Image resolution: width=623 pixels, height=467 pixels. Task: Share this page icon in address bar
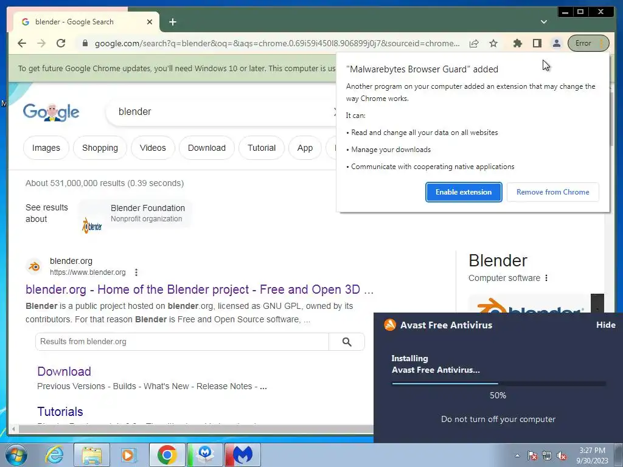coord(473,43)
